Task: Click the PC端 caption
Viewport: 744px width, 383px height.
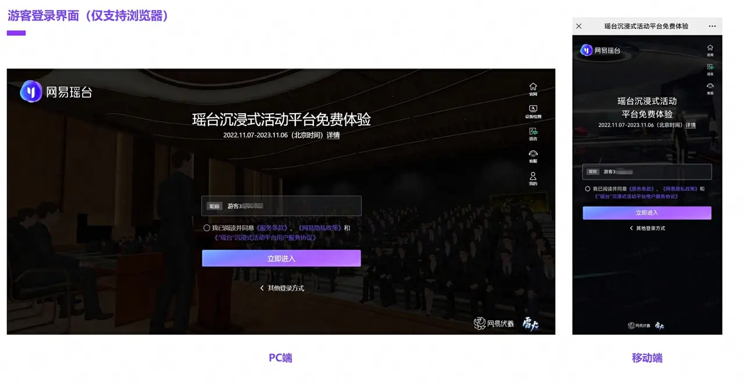Action: [281, 358]
